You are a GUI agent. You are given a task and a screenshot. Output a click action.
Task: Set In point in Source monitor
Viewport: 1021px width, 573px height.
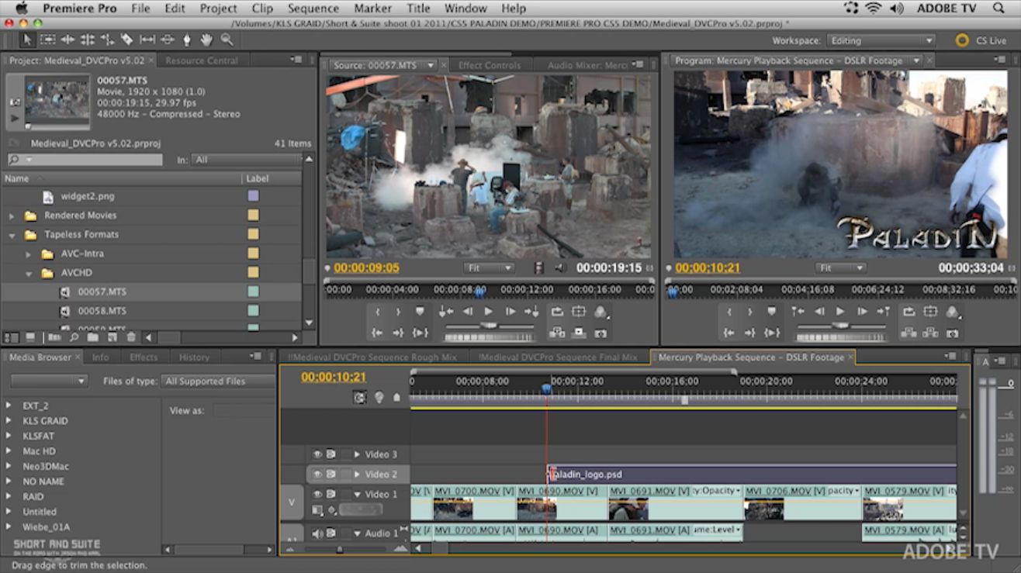(378, 312)
